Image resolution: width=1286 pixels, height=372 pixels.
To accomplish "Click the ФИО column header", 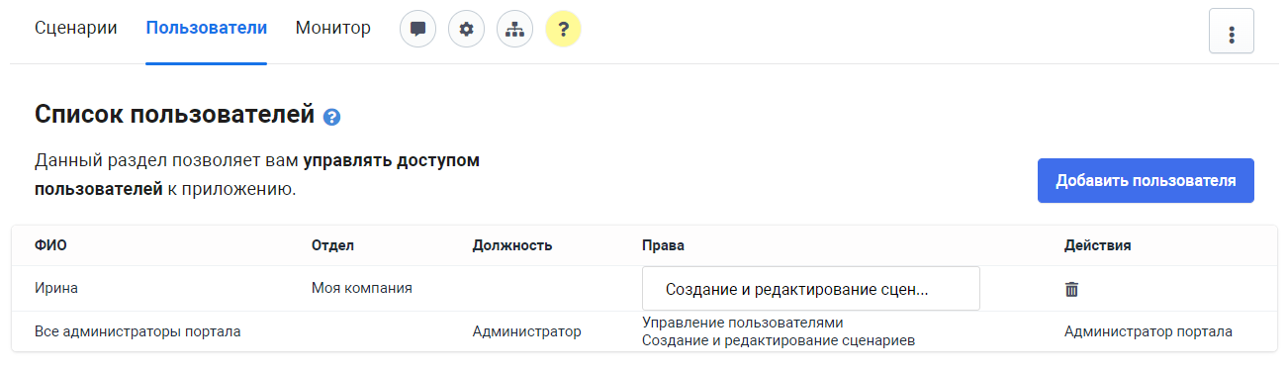I will (51, 245).
